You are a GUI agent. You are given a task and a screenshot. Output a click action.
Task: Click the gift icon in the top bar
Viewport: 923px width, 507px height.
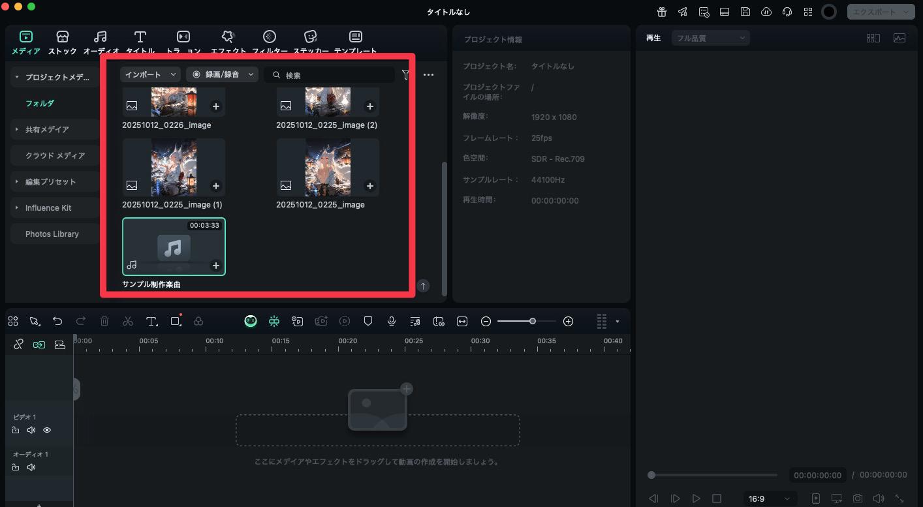661,11
